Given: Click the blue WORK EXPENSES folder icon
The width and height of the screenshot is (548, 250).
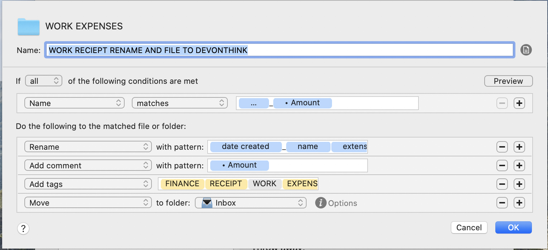Looking at the screenshot, I should pyautogui.click(x=28, y=27).
